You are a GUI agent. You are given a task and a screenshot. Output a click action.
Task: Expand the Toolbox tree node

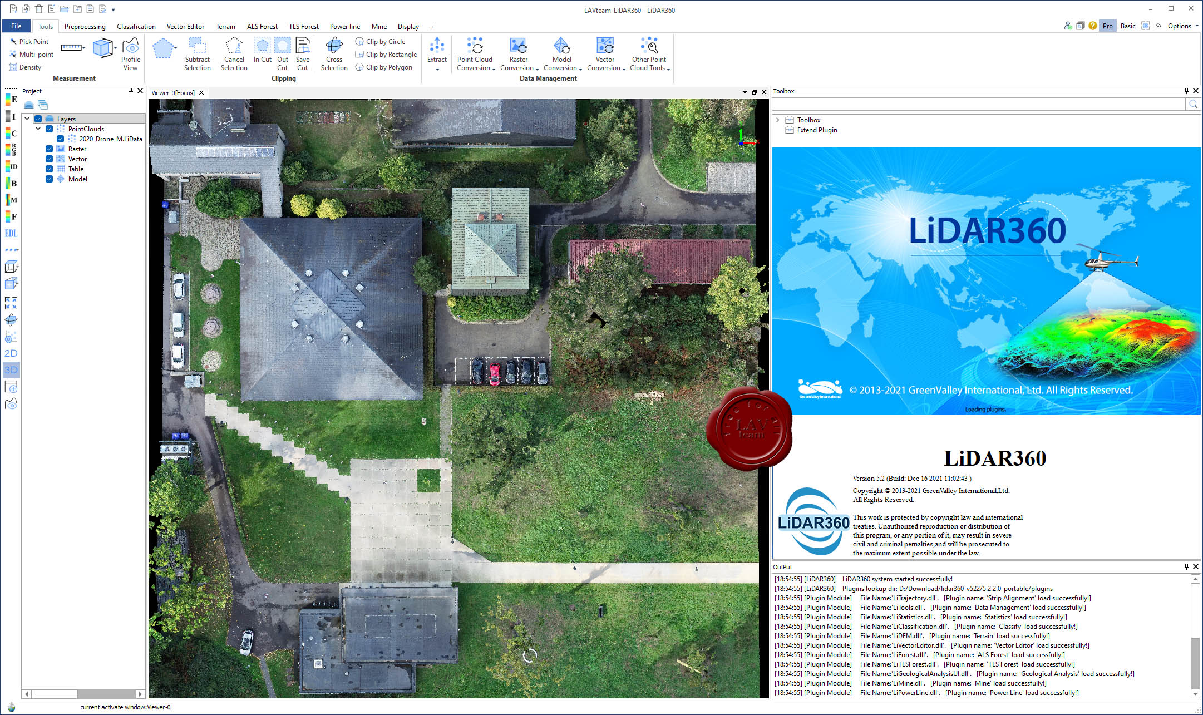coord(778,120)
